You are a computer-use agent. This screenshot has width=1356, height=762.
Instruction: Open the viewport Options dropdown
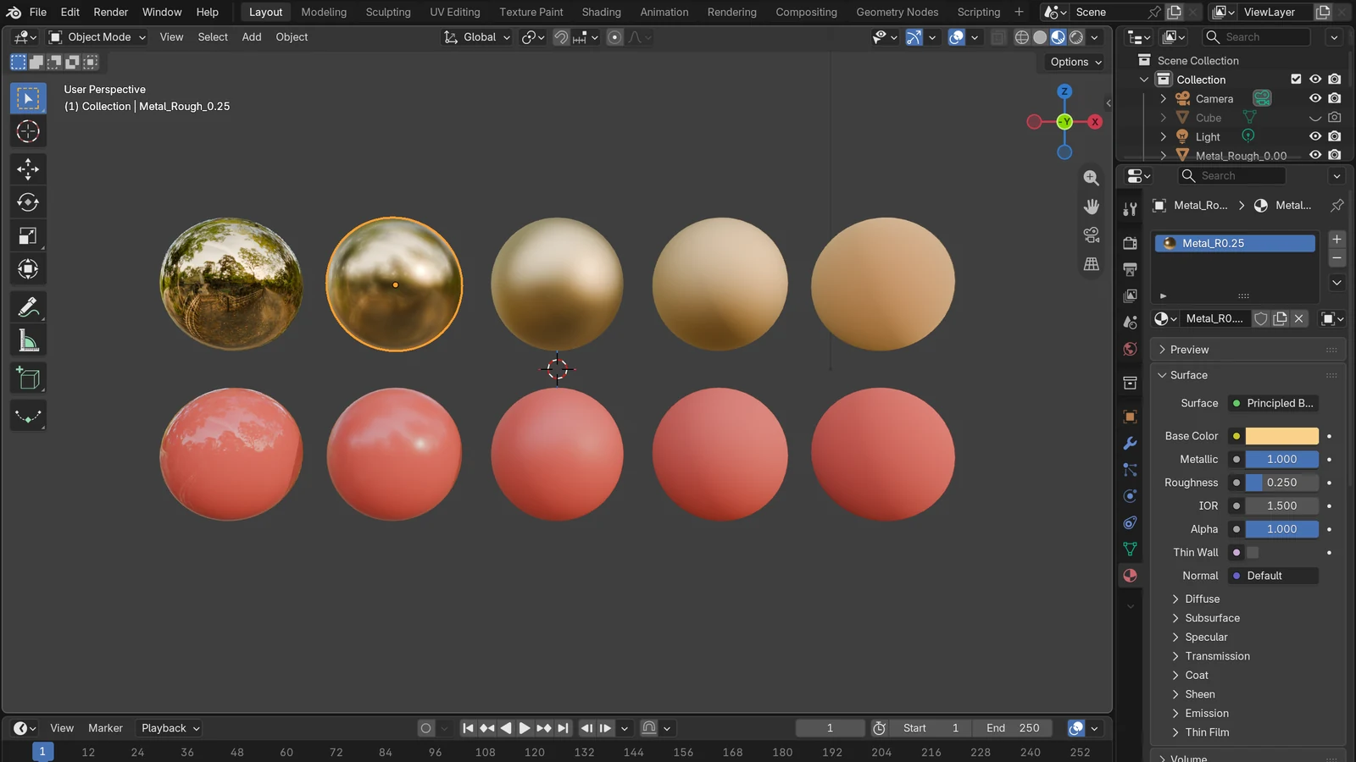click(x=1075, y=62)
